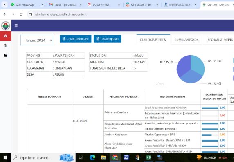This screenshot has width=234, height=162.
Task: Click the IKE 31.4% pie slice
Action: [191, 77]
